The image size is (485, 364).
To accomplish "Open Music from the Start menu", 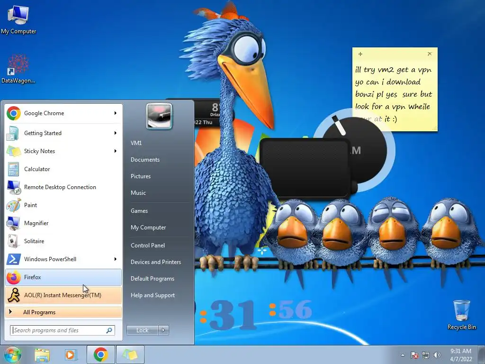I will 138,193.
